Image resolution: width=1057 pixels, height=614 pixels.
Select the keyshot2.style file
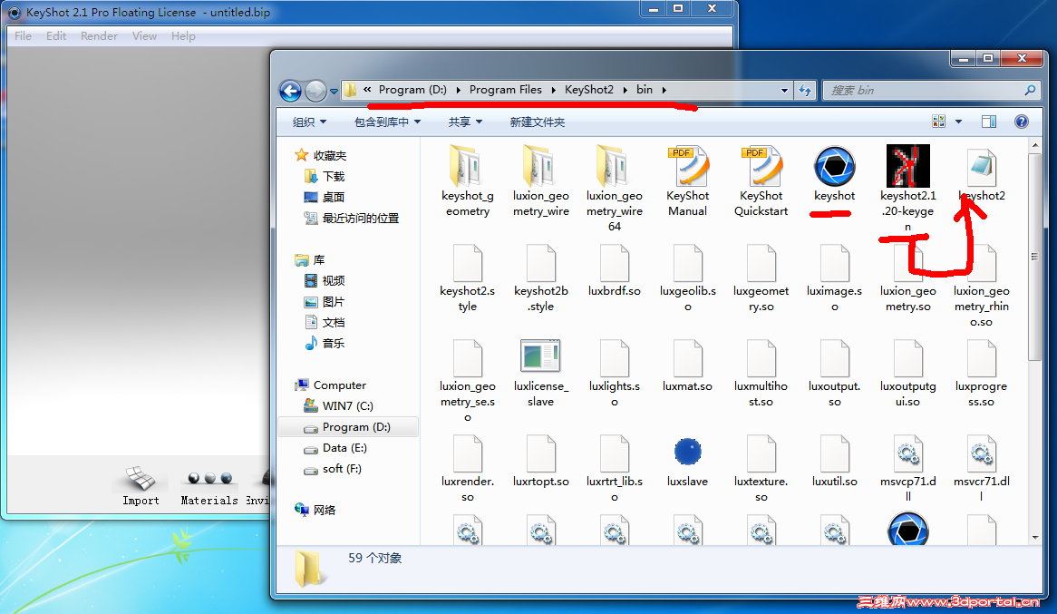coord(467,278)
